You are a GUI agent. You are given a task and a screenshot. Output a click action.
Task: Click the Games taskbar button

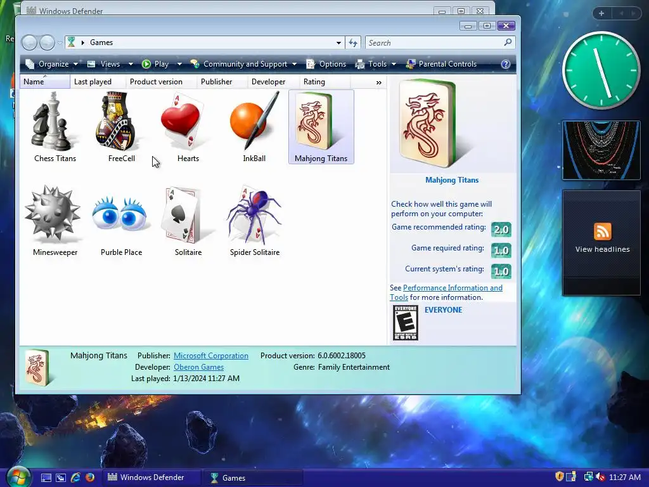(x=254, y=477)
